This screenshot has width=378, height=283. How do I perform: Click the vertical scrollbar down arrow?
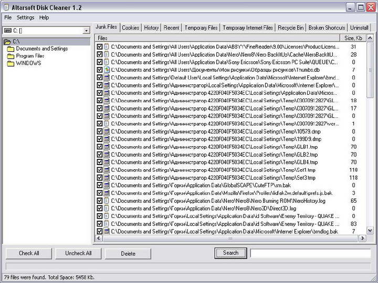tap(370, 231)
